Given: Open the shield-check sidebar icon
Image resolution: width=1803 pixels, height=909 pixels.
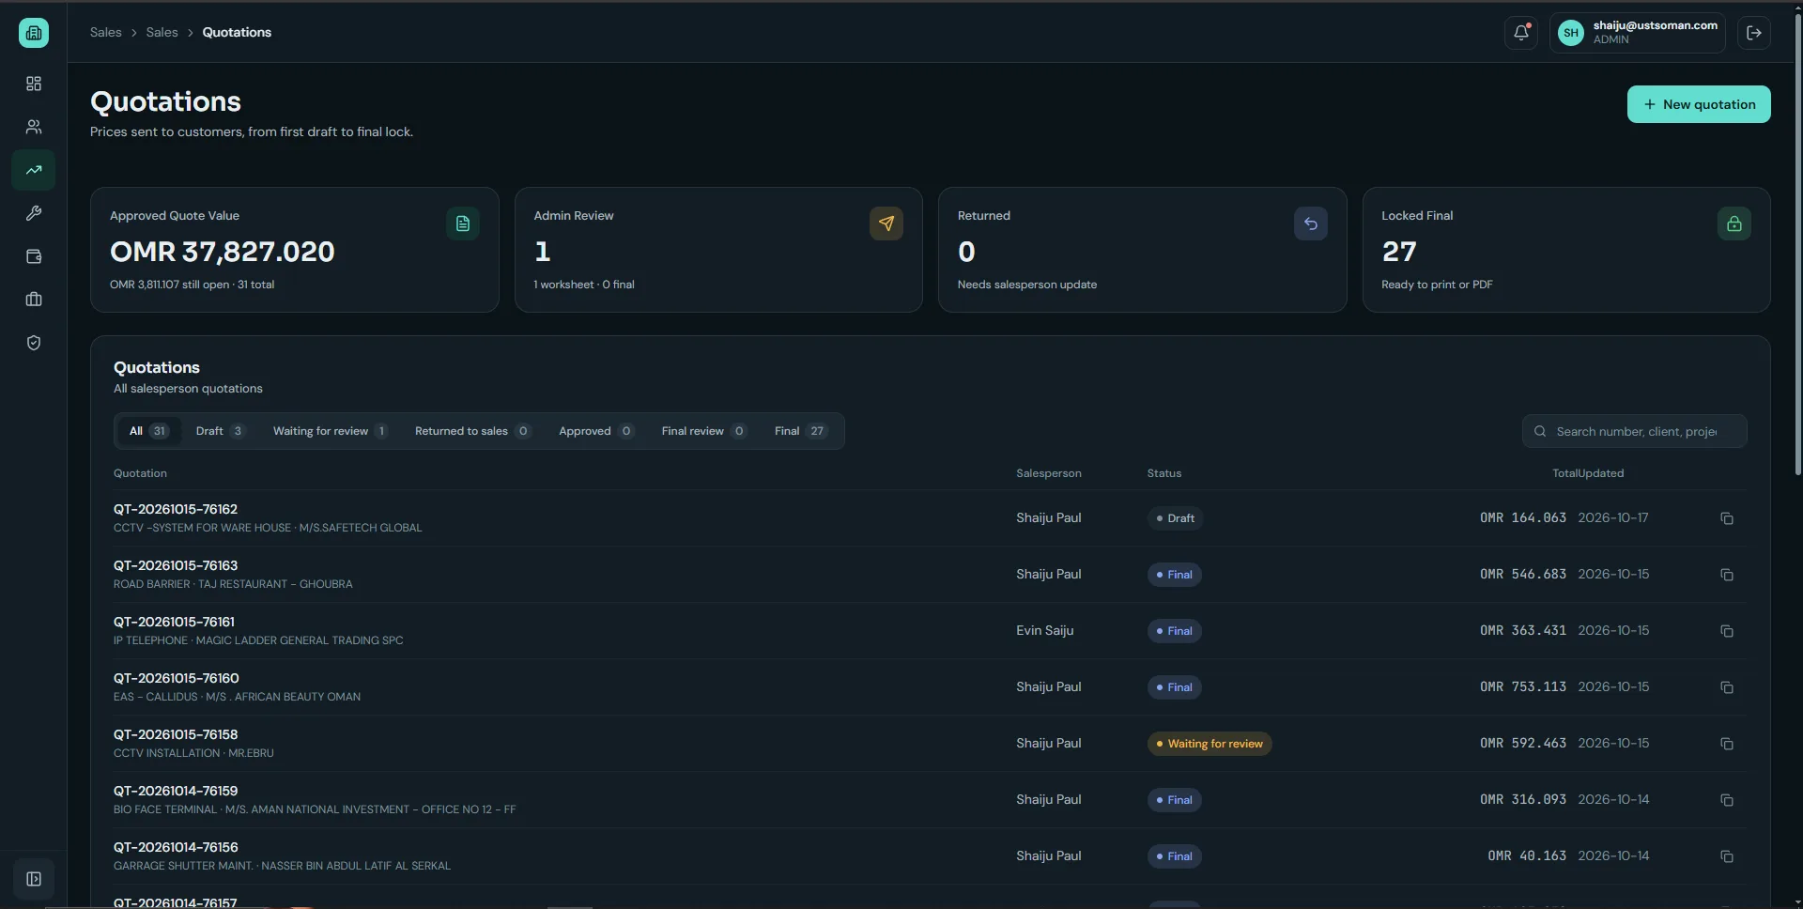Looking at the screenshot, I should [34, 343].
